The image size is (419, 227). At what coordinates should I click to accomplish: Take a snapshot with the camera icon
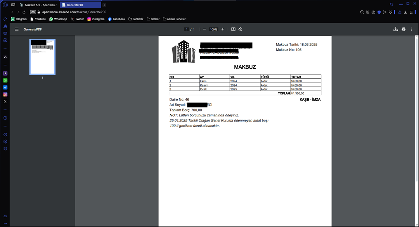pos(373,12)
